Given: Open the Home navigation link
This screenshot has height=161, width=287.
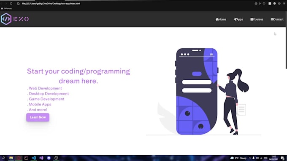Looking at the screenshot, I should (x=221, y=19).
